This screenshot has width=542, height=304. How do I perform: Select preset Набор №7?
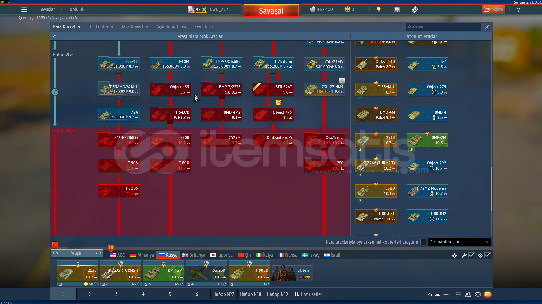(x=224, y=294)
